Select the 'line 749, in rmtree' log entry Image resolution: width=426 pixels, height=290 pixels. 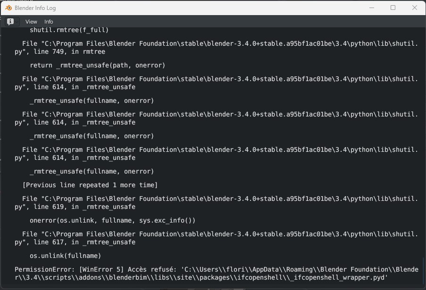click(216, 48)
